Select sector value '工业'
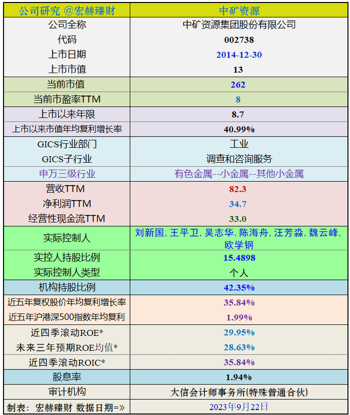This screenshot has height=415, width=350. 239,144
